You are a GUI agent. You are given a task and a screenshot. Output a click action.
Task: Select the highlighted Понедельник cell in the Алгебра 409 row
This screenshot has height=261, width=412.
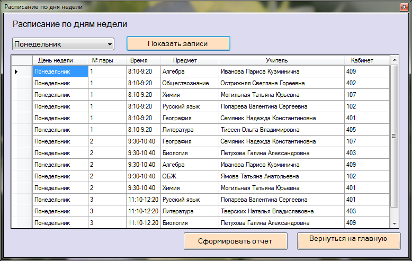pos(60,71)
